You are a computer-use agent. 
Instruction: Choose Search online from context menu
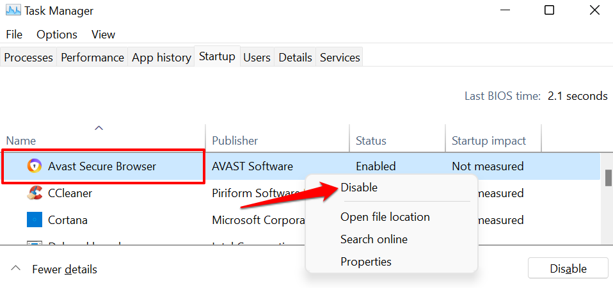click(x=374, y=239)
